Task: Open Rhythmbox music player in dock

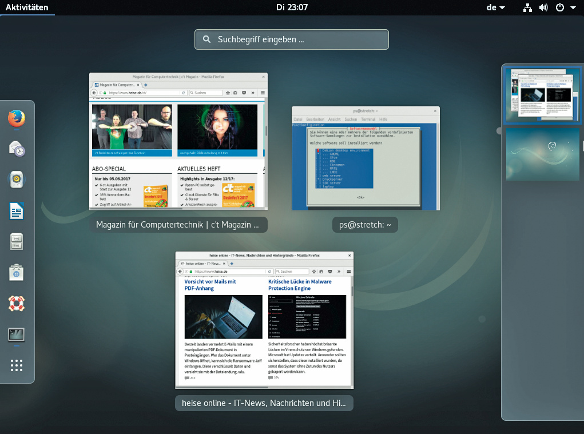Action: click(x=17, y=180)
